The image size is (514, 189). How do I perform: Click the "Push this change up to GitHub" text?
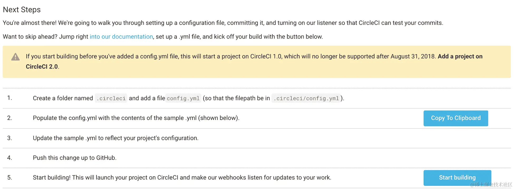(75, 158)
